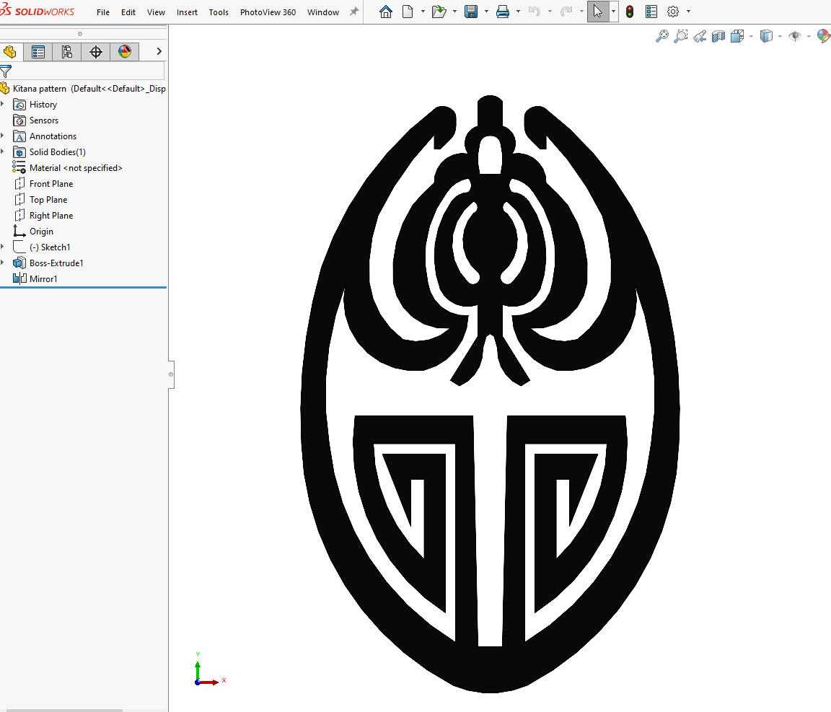
Task: Switch to FeatureManager Design Tree tab
Action: point(9,51)
